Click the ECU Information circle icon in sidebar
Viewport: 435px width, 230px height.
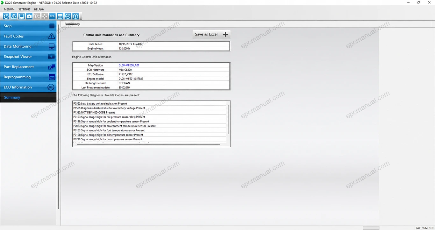51,87
